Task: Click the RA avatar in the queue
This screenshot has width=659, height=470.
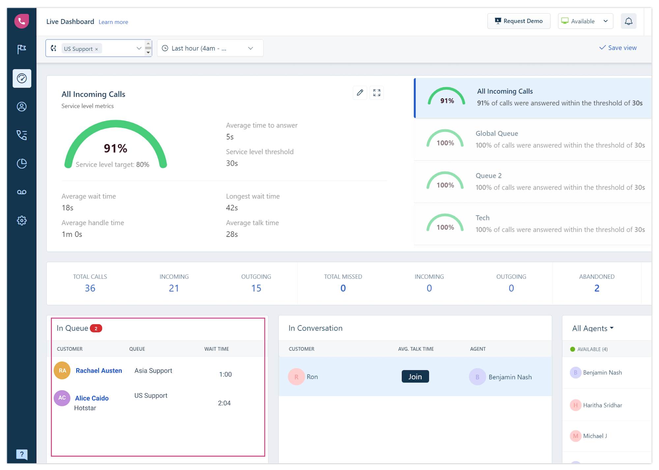Action: click(62, 371)
